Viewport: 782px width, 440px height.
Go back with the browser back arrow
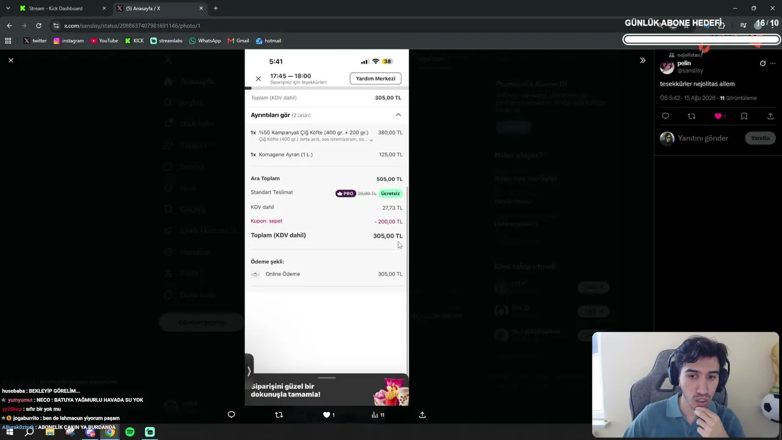pyautogui.click(x=9, y=26)
